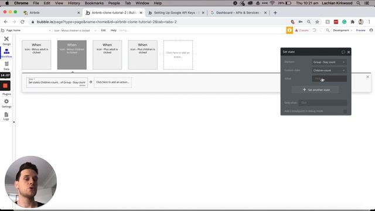Image resolution: width=375 pixels, height=211 pixels.
Task: Open the yellow gift notification icon
Action: click(289, 30)
